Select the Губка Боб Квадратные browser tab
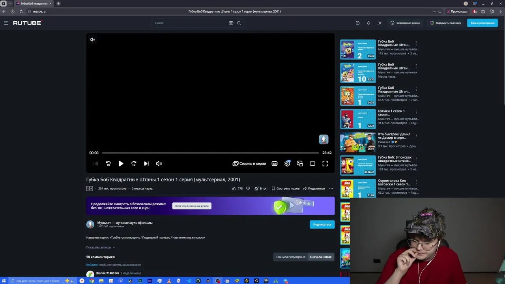This screenshot has height=284, width=505. pos(34,4)
